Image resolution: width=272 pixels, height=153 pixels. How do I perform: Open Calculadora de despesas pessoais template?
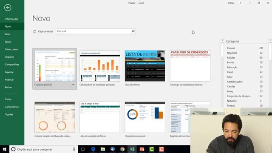point(100,68)
